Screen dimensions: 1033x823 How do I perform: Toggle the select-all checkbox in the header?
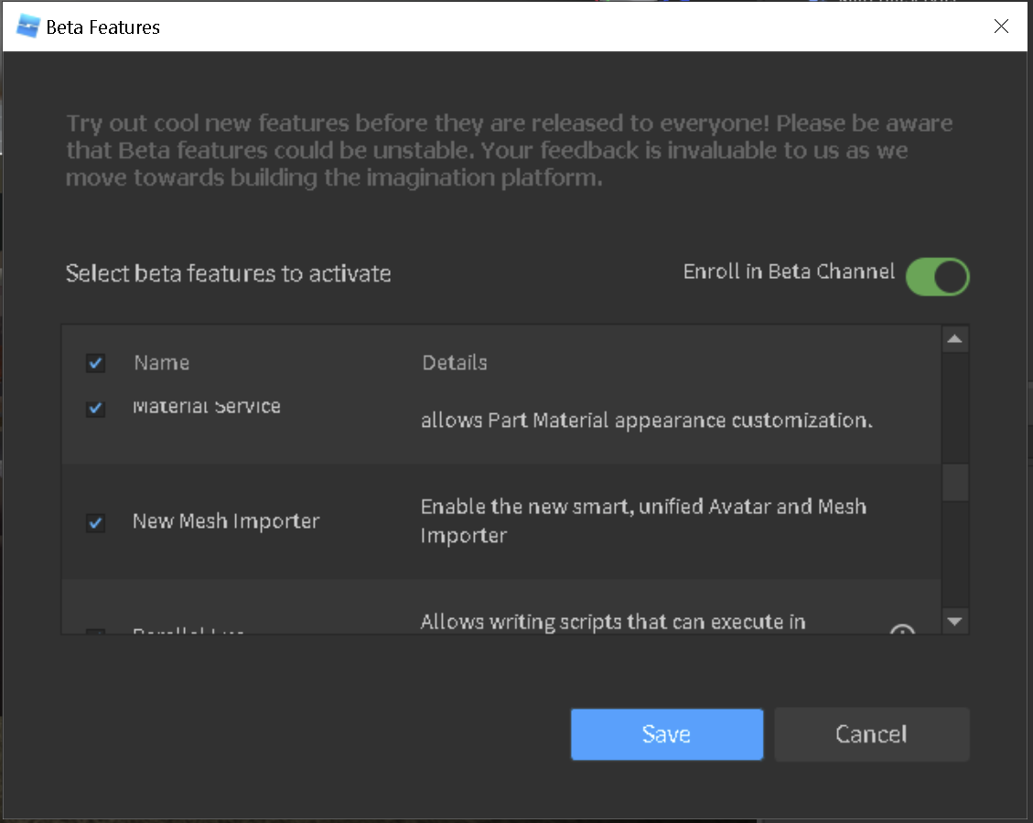(95, 362)
